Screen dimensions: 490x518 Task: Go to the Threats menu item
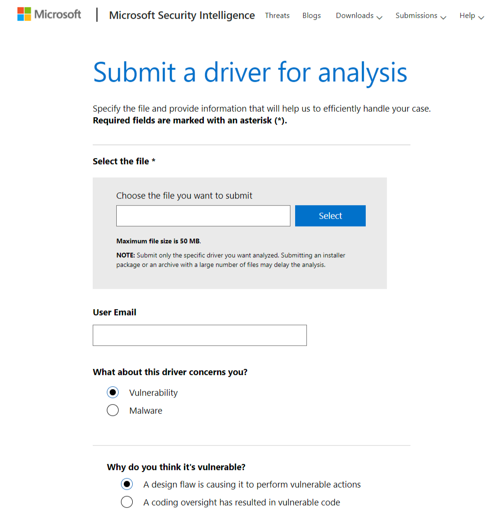[277, 16]
